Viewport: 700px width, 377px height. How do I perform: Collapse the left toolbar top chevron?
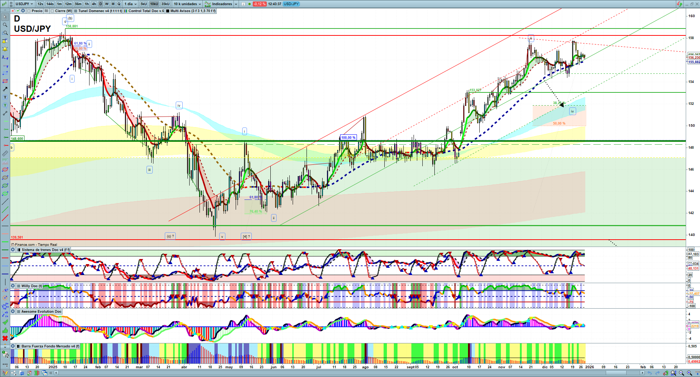(5, 11)
